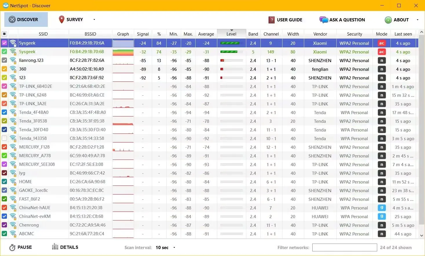Image resolution: width=425 pixels, height=256 pixels.
Task: Click the level bar for network 123
Action: point(231,78)
